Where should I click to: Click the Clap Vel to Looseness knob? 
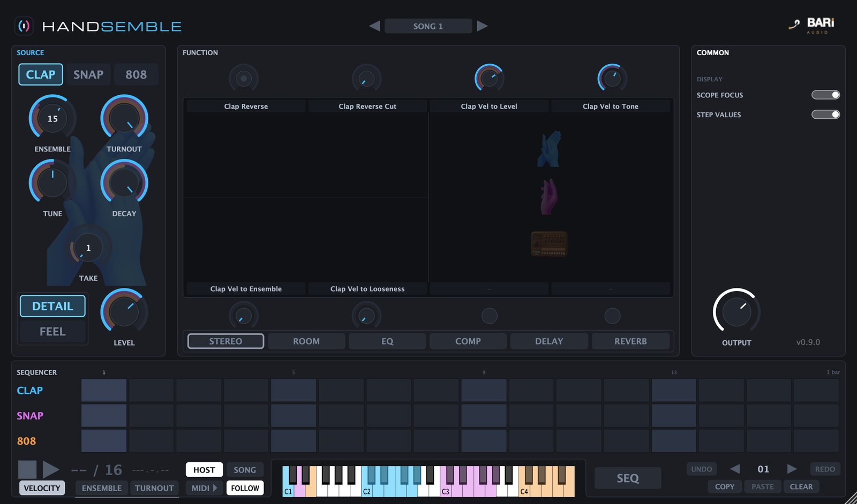coord(367,316)
